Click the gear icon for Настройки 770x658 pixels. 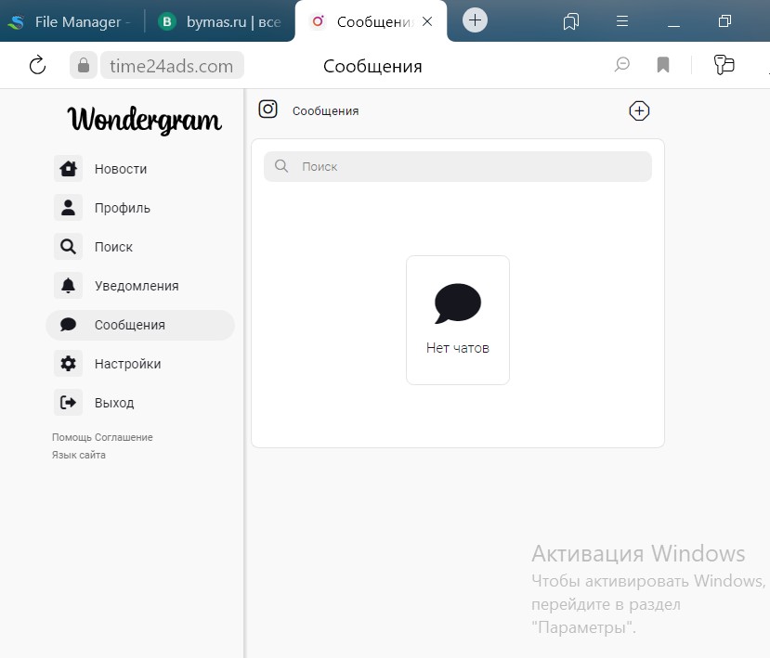tap(68, 364)
